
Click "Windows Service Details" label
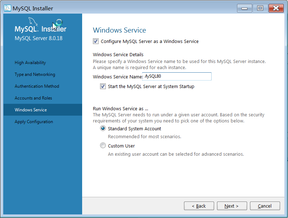118,55
